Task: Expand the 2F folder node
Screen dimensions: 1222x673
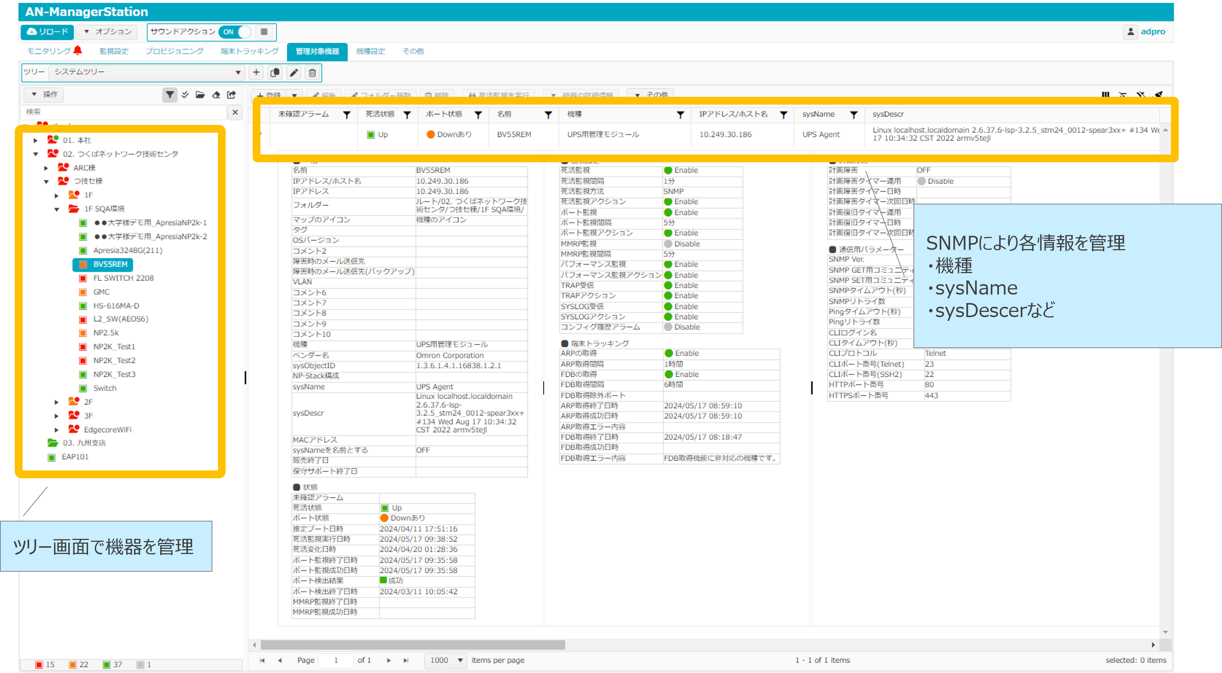Action: [x=57, y=402]
